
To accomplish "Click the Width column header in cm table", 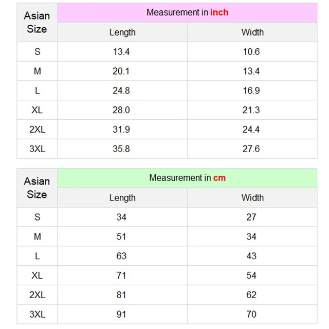I will (x=252, y=197).
